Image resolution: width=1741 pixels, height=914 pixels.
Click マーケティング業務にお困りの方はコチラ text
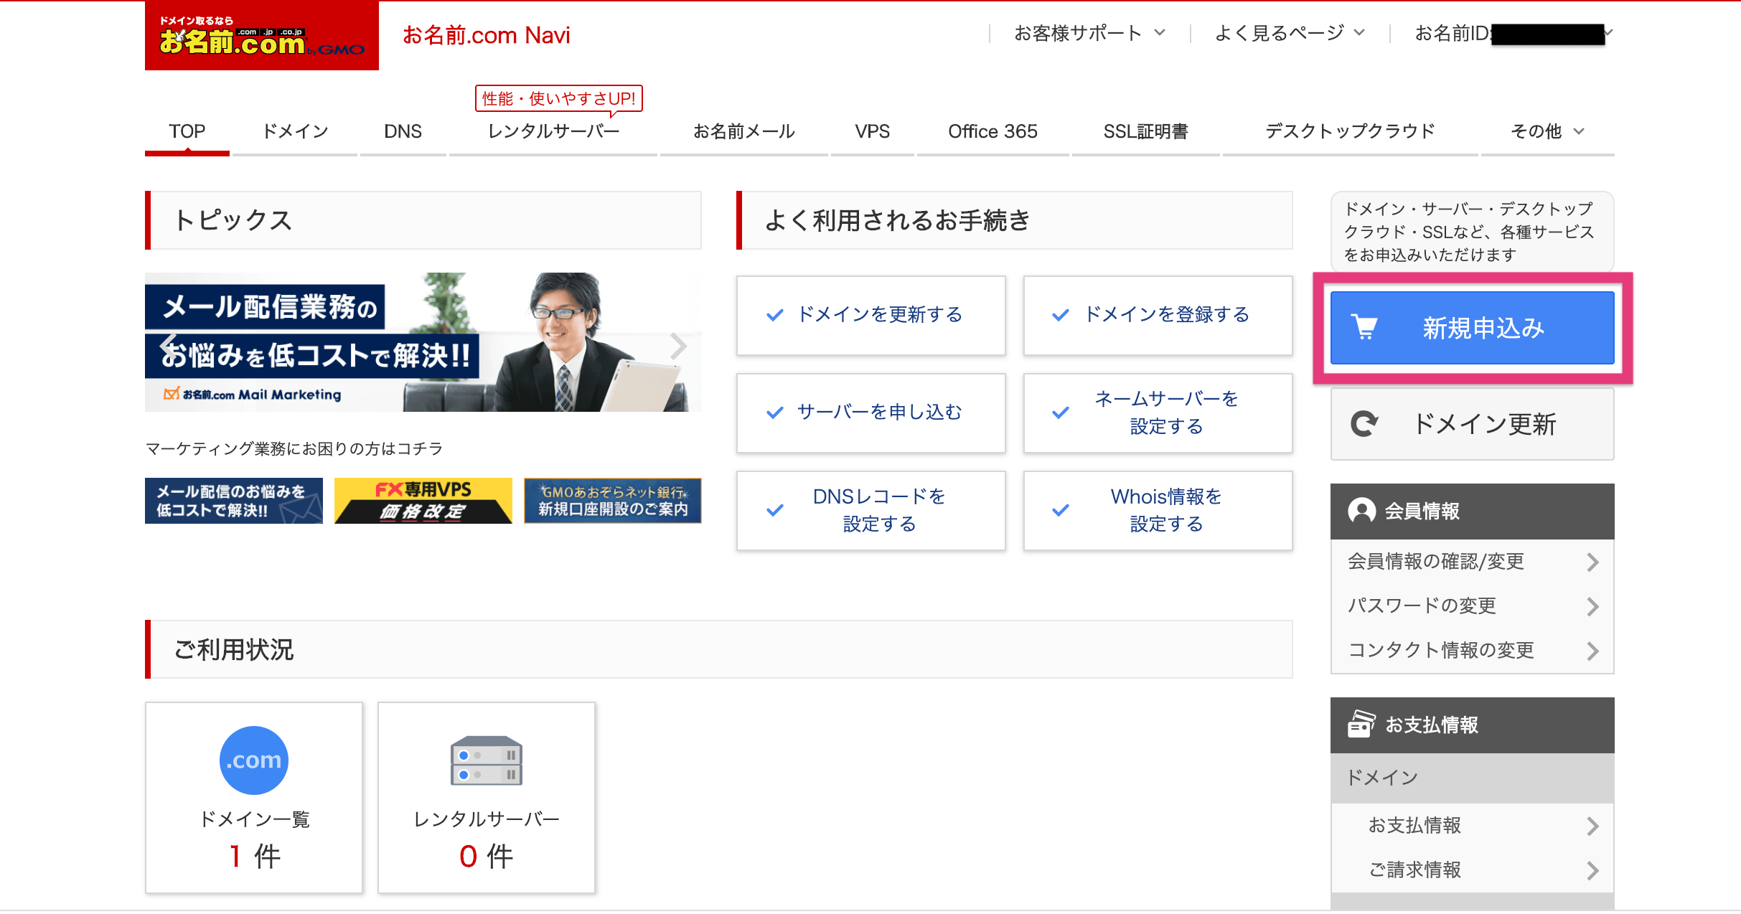coord(294,449)
